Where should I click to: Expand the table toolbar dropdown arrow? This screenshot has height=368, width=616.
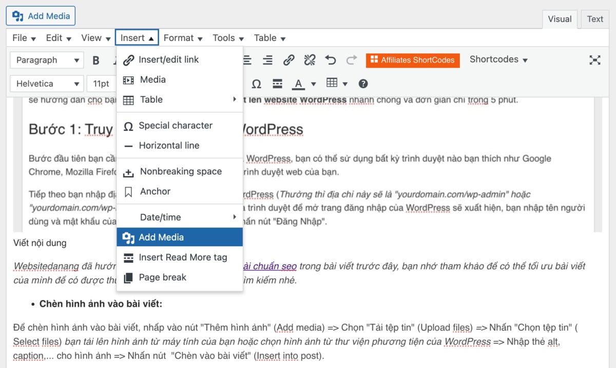[x=345, y=84]
